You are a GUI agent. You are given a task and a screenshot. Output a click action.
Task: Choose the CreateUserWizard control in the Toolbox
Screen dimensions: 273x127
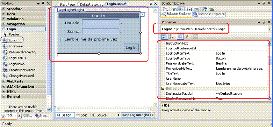[x=19, y=70]
